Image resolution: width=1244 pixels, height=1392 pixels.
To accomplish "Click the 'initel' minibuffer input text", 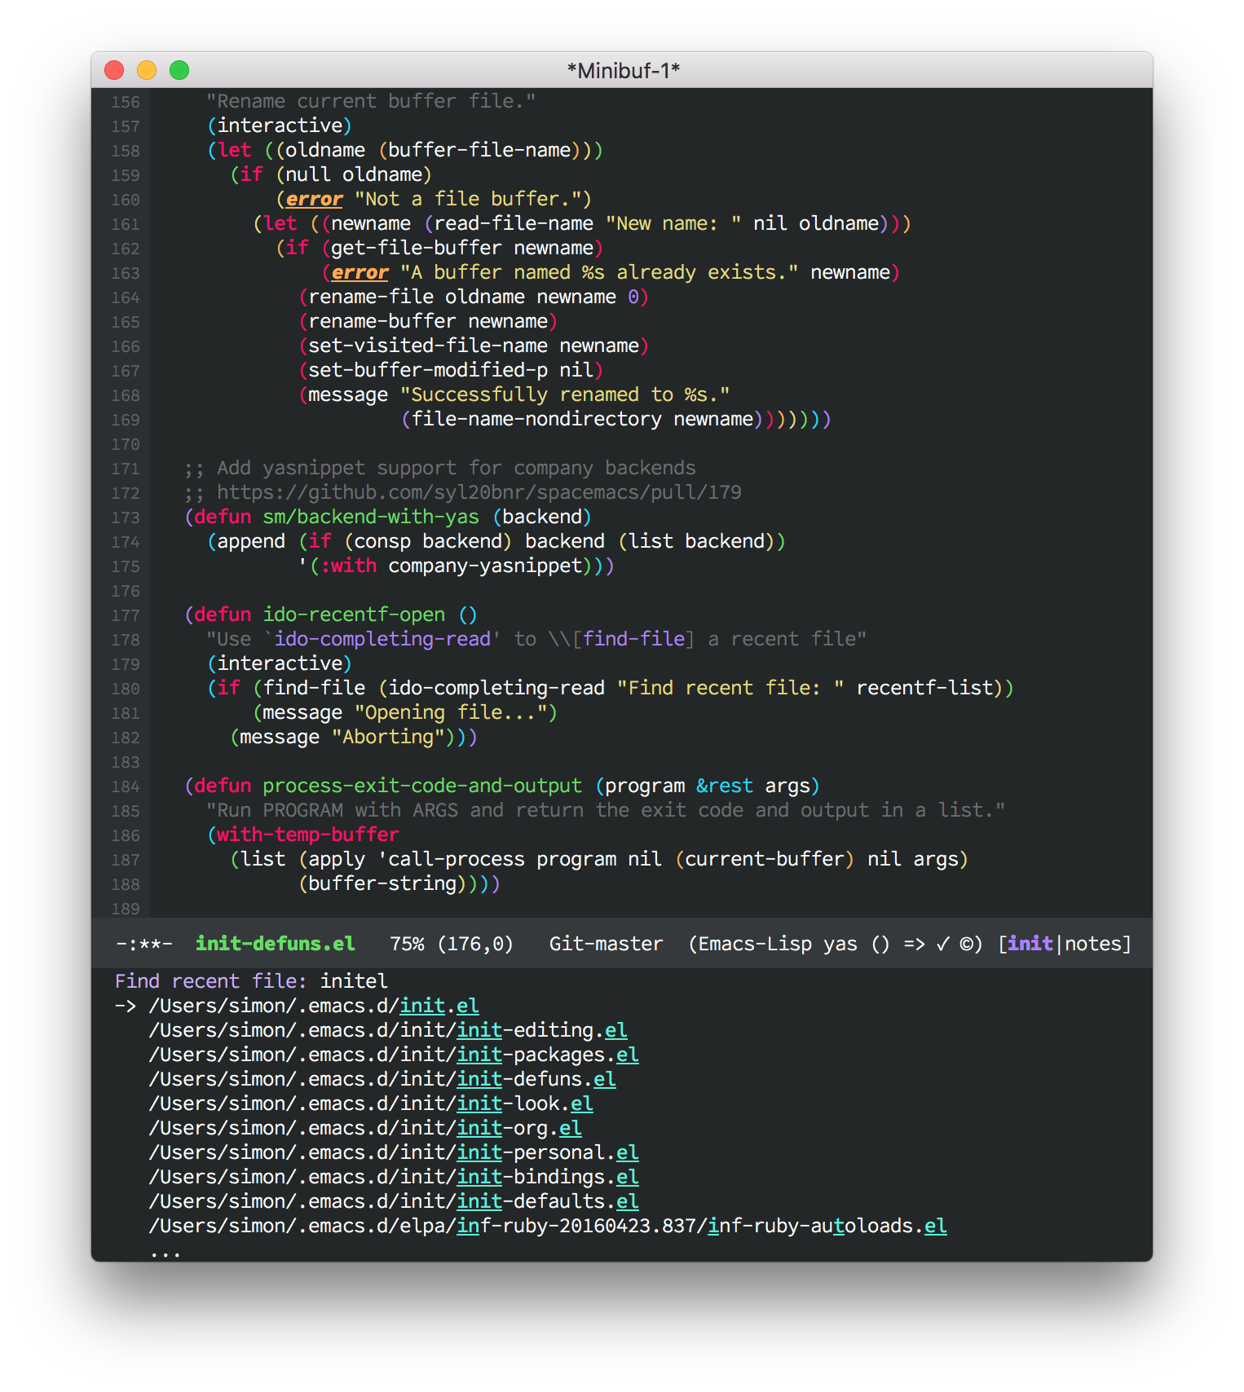I will [354, 981].
